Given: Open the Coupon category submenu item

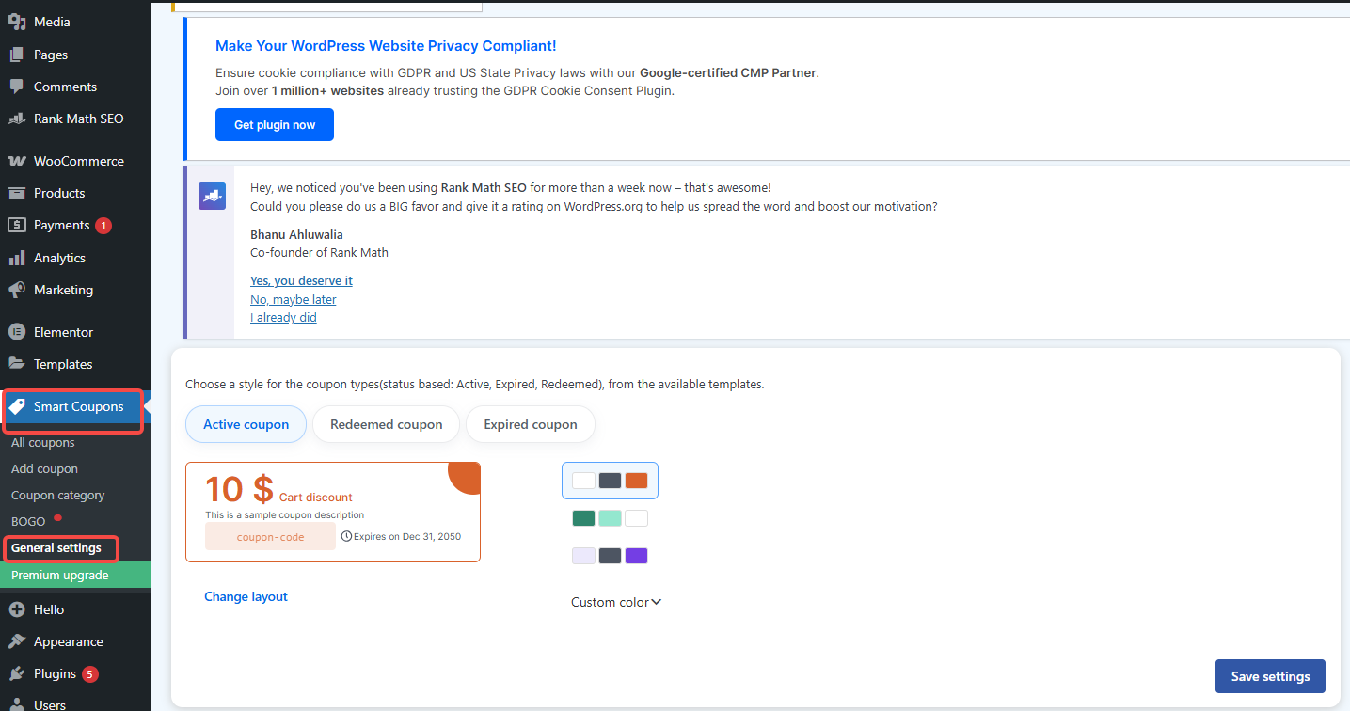Looking at the screenshot, I should pyautogui.click(x=58, y=495).
